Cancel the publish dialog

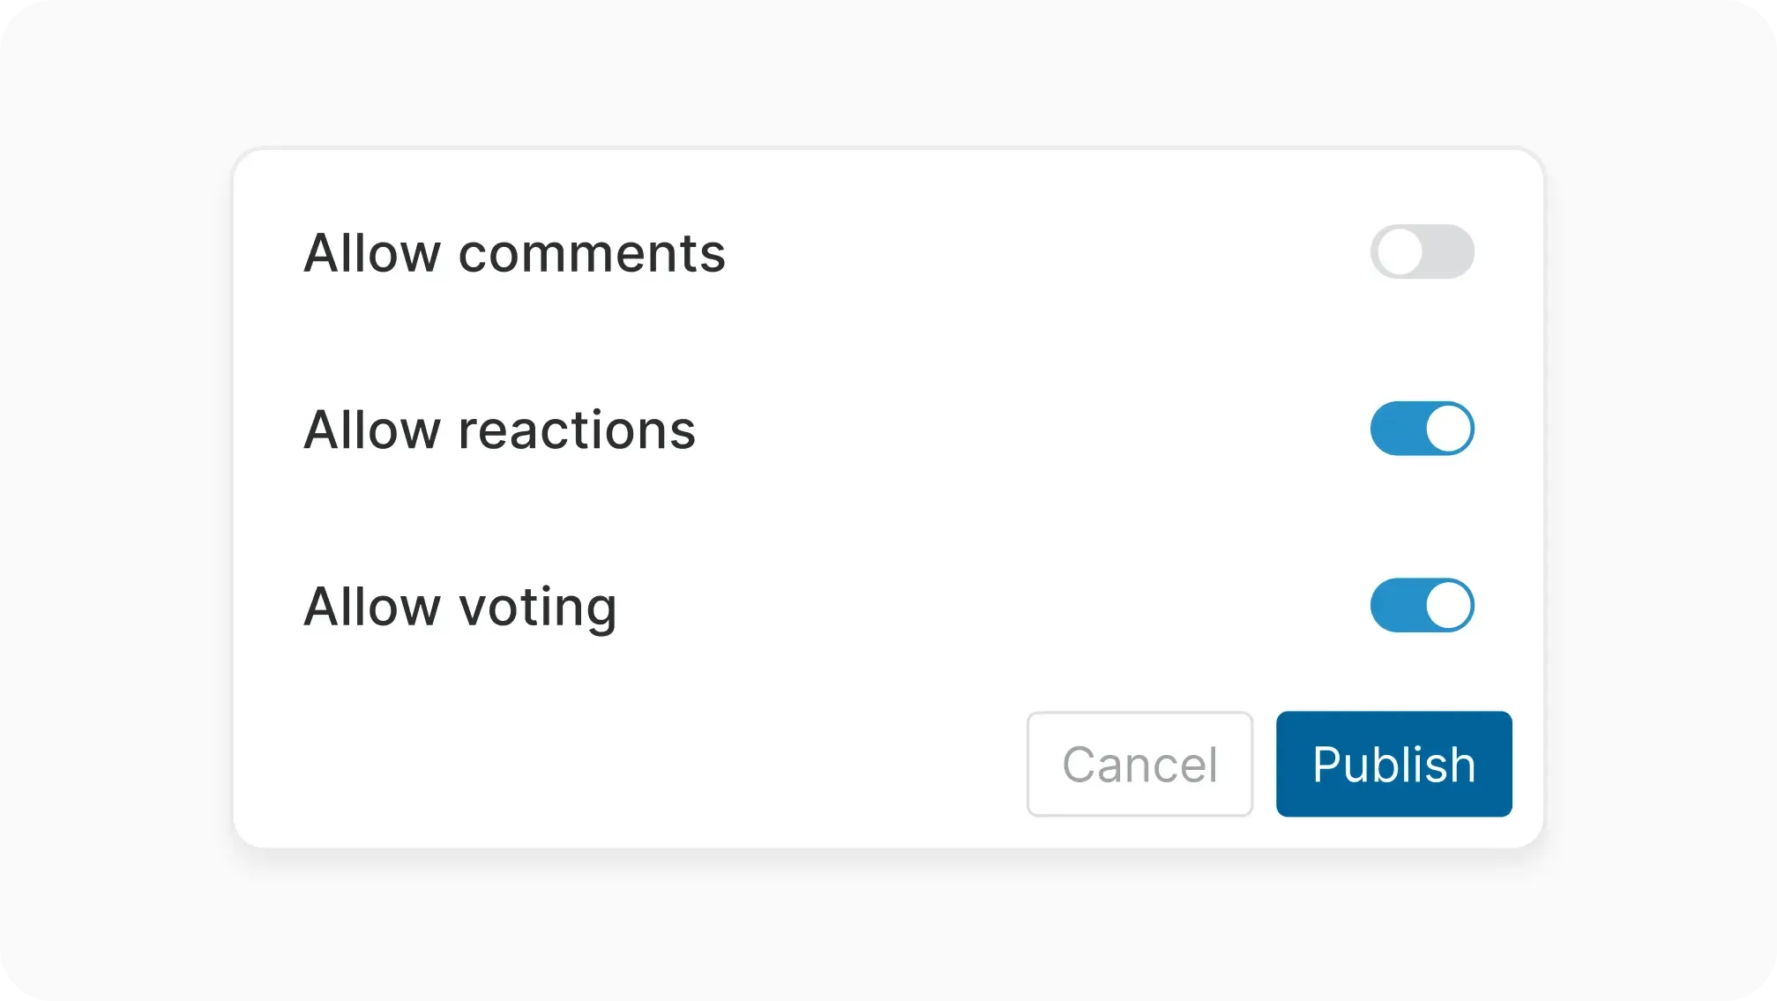(1139, 764)
